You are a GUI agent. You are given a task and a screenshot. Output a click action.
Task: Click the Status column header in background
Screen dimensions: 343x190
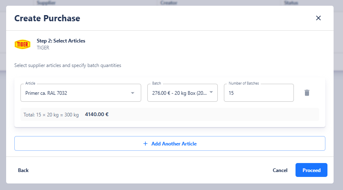[x=291, y=3]
